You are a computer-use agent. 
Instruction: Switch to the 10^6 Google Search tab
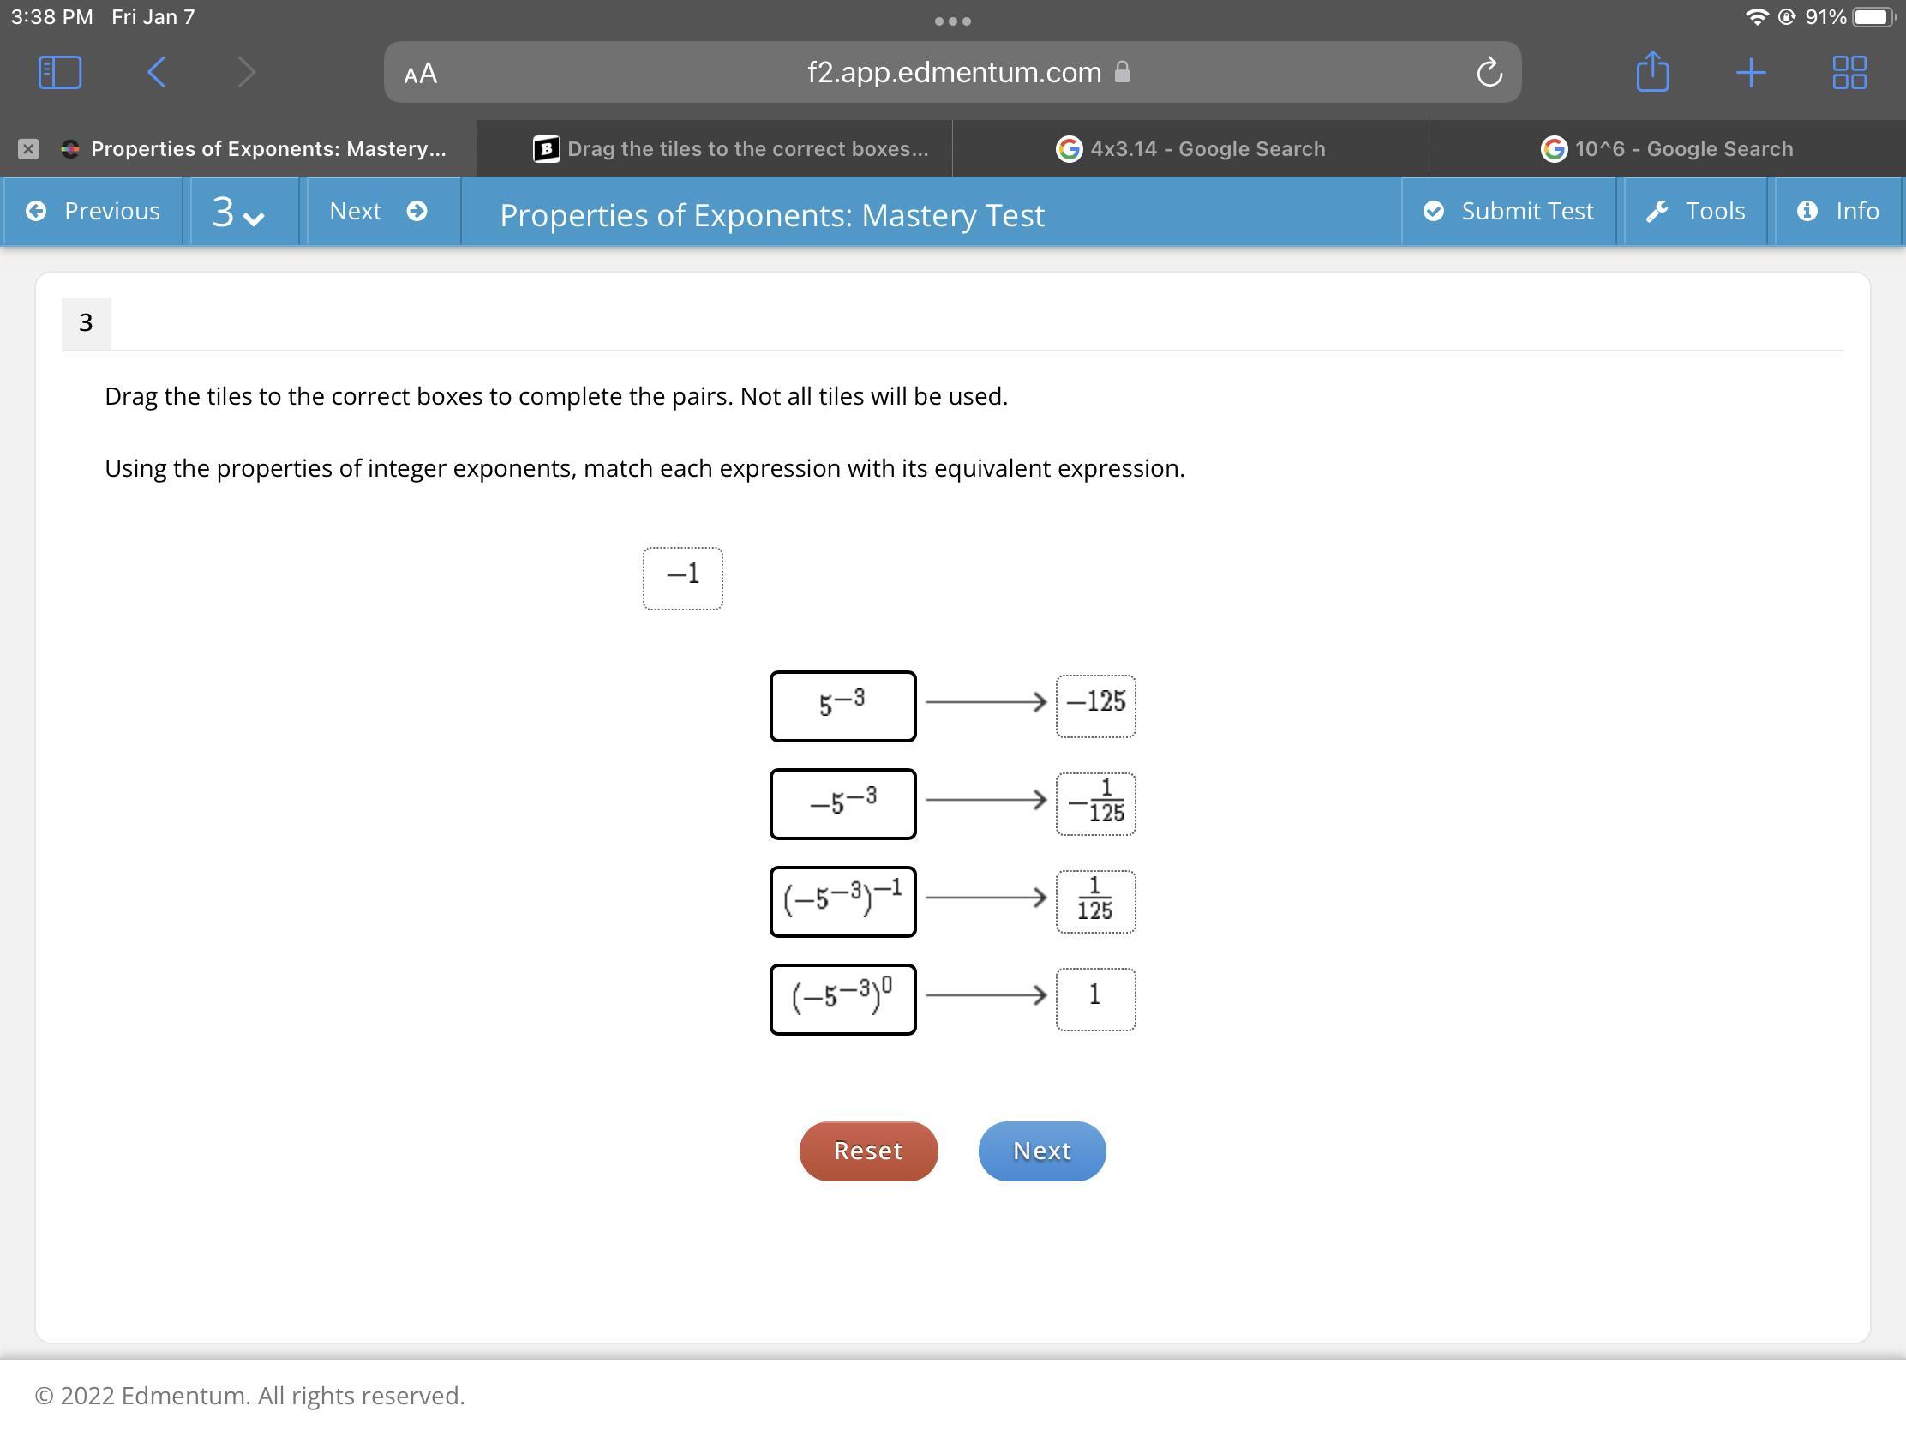pyautogui.click(x=1666, y=149)
